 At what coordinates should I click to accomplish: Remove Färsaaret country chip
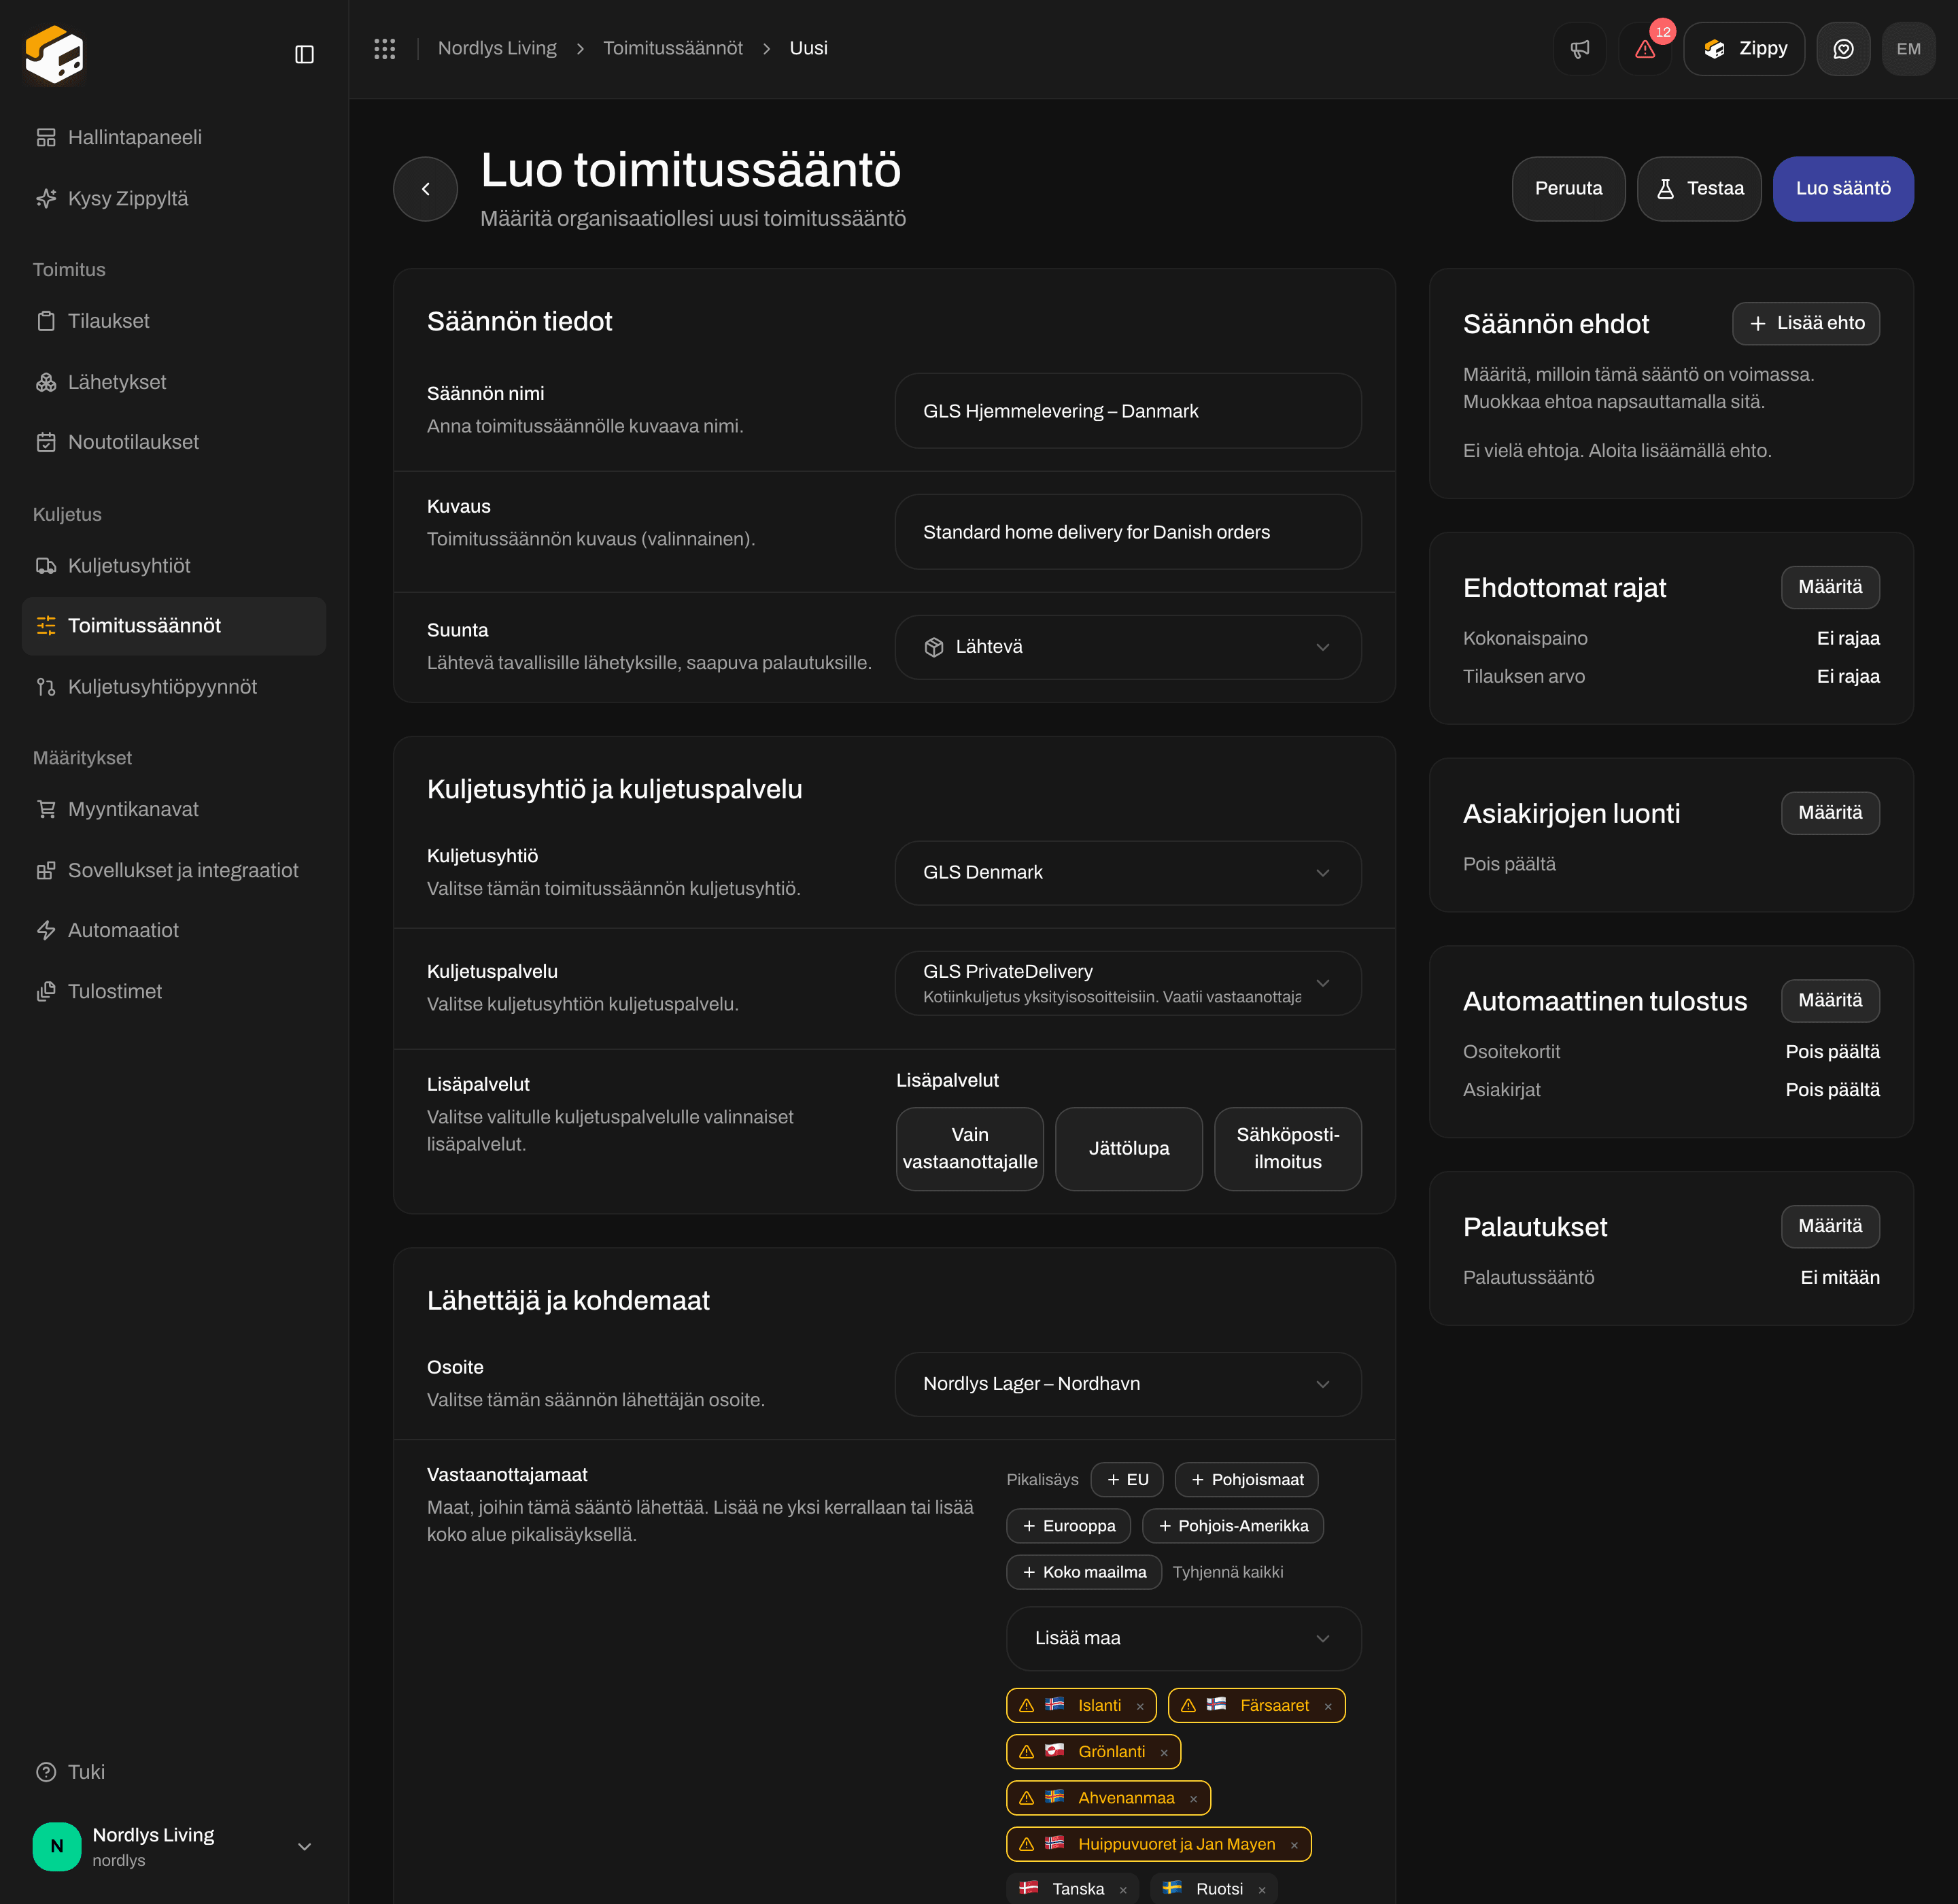1328,1706
